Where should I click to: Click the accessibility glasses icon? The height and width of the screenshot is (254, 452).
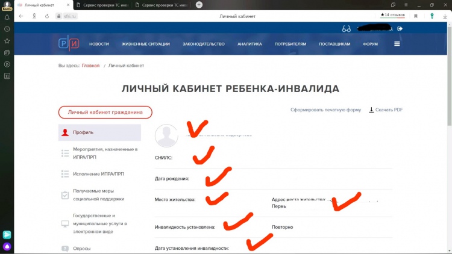point(346,28)
